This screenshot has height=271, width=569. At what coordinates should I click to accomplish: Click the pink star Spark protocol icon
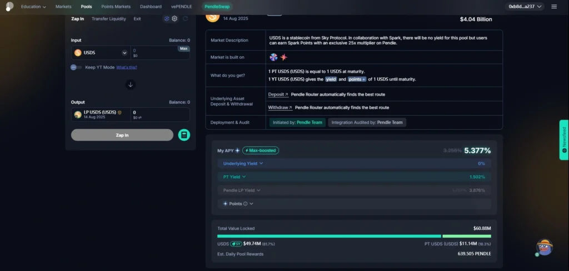point(284,57)
